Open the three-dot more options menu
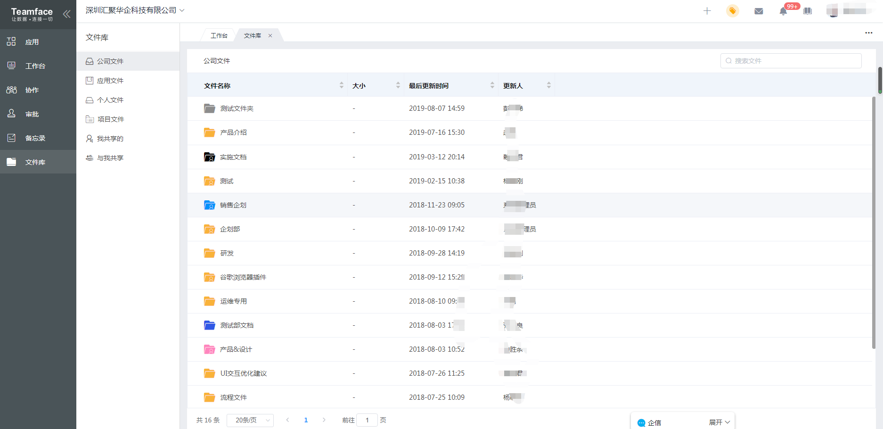The height and width of the screenshot is (429, 883). 868,33
